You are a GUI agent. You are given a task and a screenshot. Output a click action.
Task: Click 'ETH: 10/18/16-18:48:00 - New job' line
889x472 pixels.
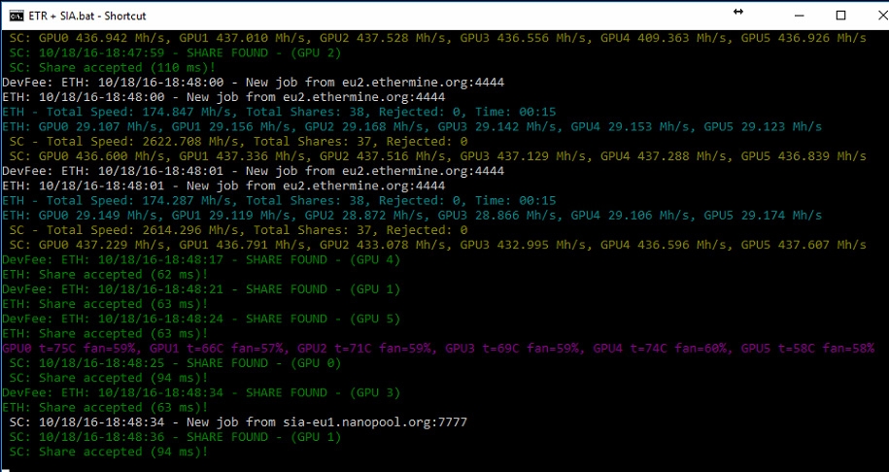pyautogui.click(x=223, y=97)
